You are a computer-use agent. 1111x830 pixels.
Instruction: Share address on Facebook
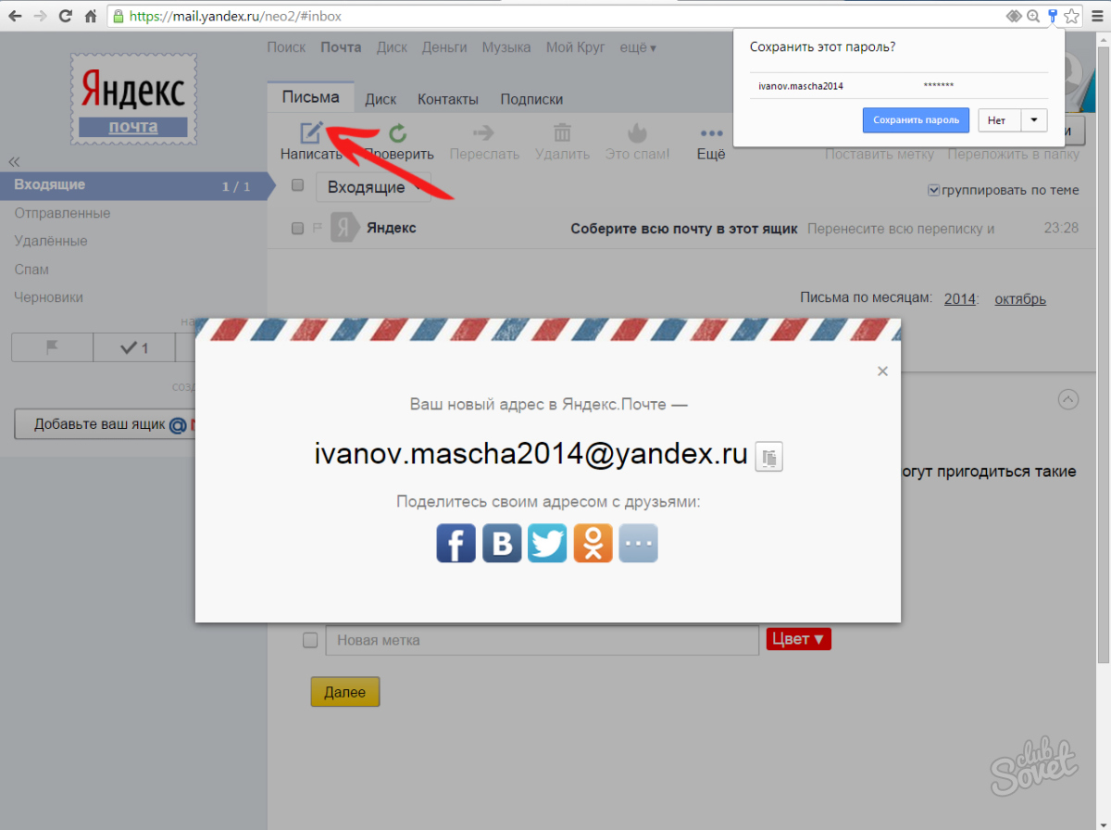[x=456, y=543]
